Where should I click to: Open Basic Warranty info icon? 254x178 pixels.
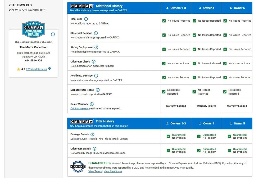[x=92, y=104]
